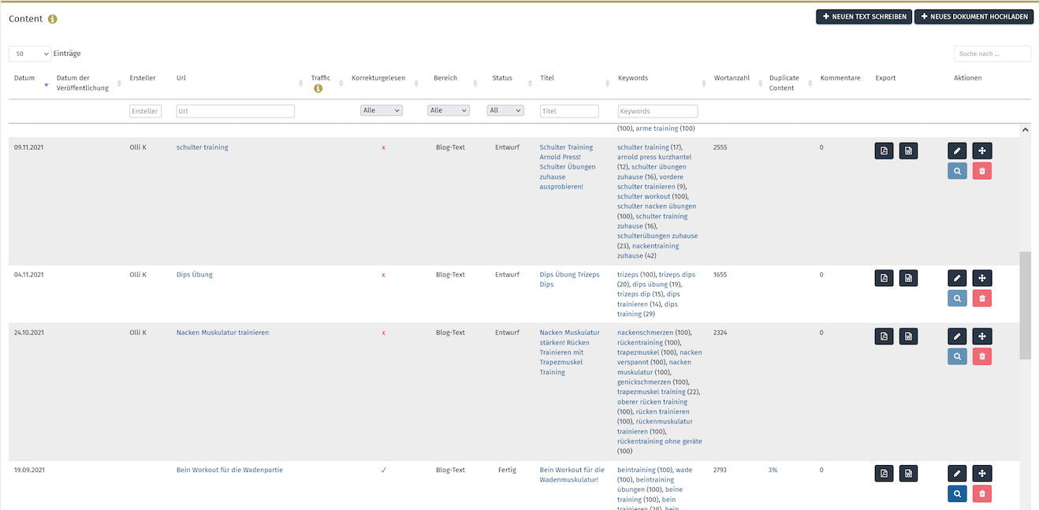
Task: Click the Suche nach search field
Action: point(992,54)
